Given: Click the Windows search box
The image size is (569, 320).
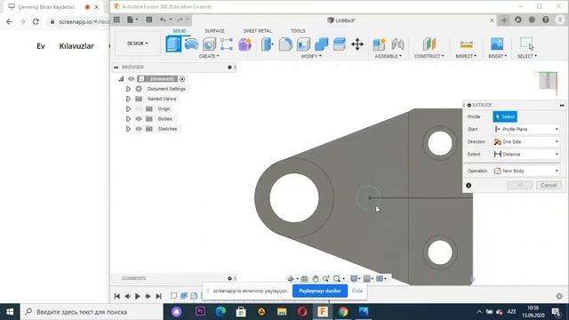Looking at the screenshot, I should point(92,312).
